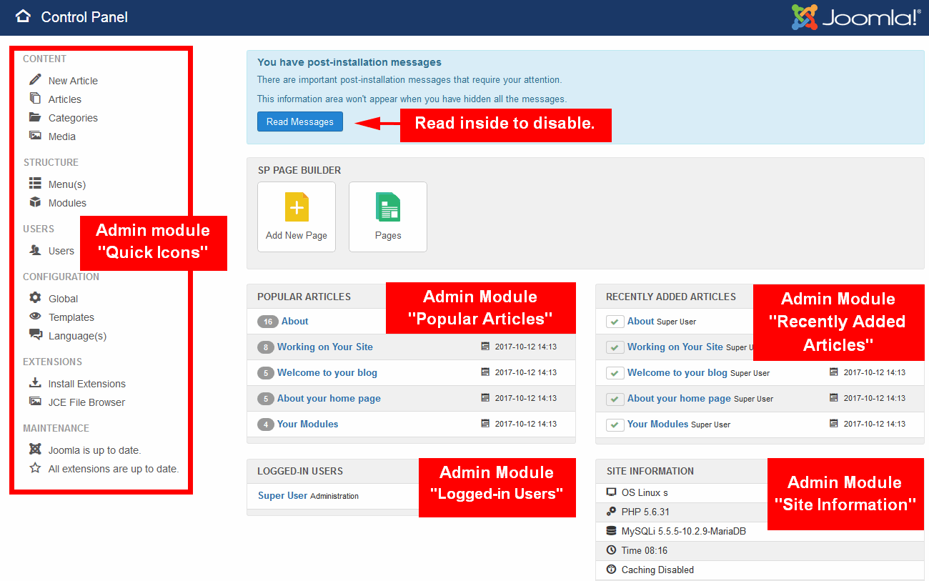Open the Working on Your Site popular article
The width and height of the screenshot is (929, 581).
(325, 347)
